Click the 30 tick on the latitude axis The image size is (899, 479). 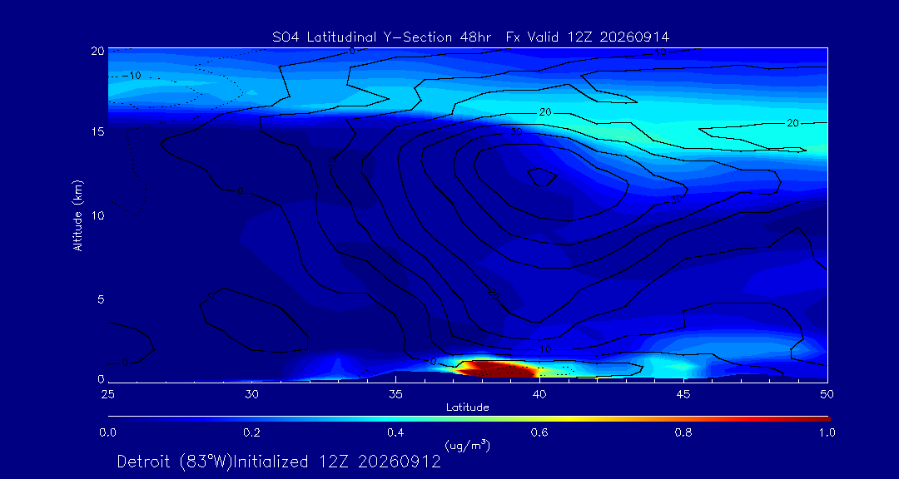tap(251, 394)
